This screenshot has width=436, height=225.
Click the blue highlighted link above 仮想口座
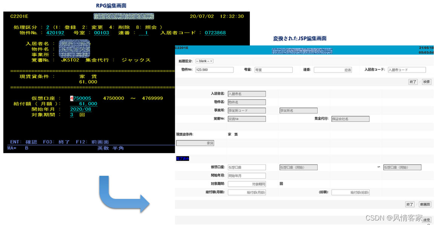tap(183, 159)
